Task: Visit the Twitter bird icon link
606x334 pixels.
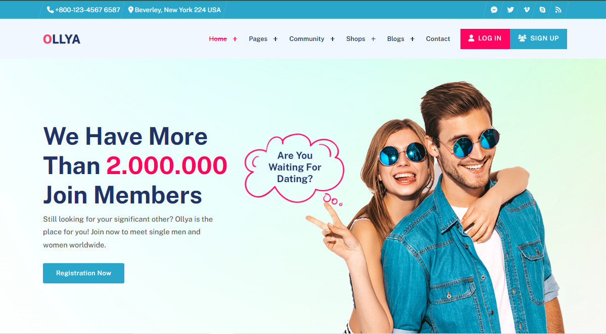Action: click(510, 10)
